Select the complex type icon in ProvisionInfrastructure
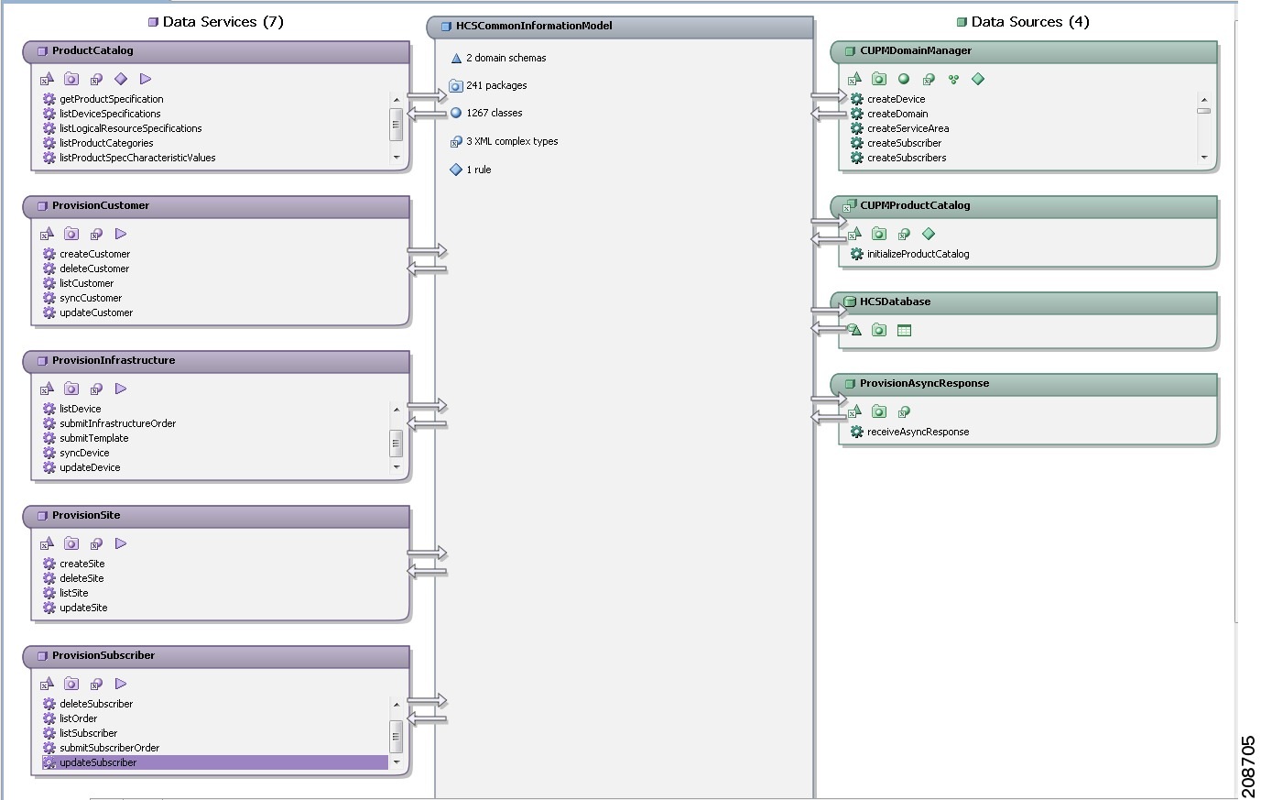The image size is (1261, 800). pos(96,389)
